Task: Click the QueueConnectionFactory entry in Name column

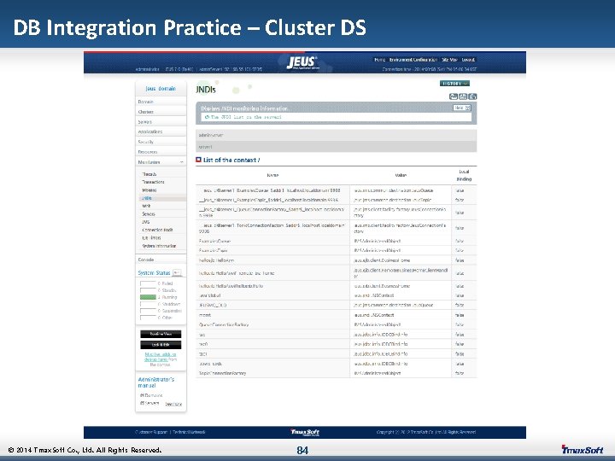Action: (x=224, y=324)
